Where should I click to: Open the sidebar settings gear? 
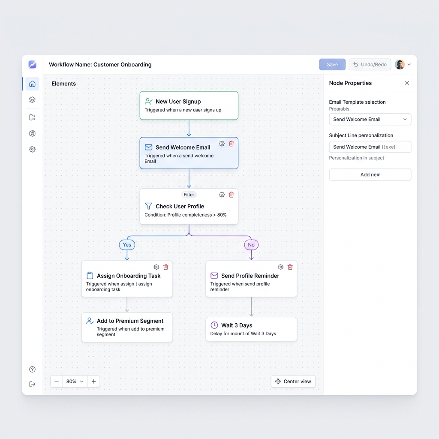coord(32,149)
